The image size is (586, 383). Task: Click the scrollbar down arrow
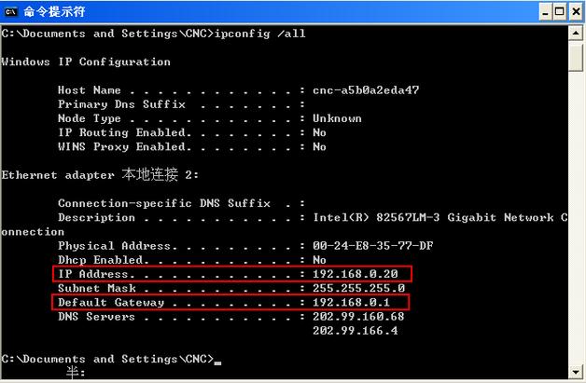pyautogui.click(x=576, y=372)
